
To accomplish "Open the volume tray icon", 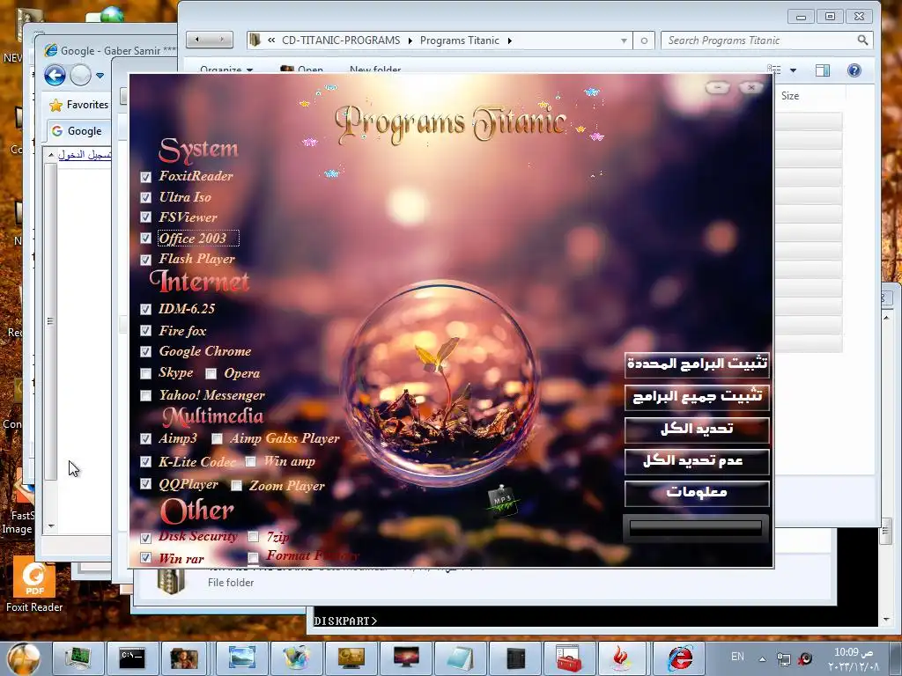I will click(805, 658).
